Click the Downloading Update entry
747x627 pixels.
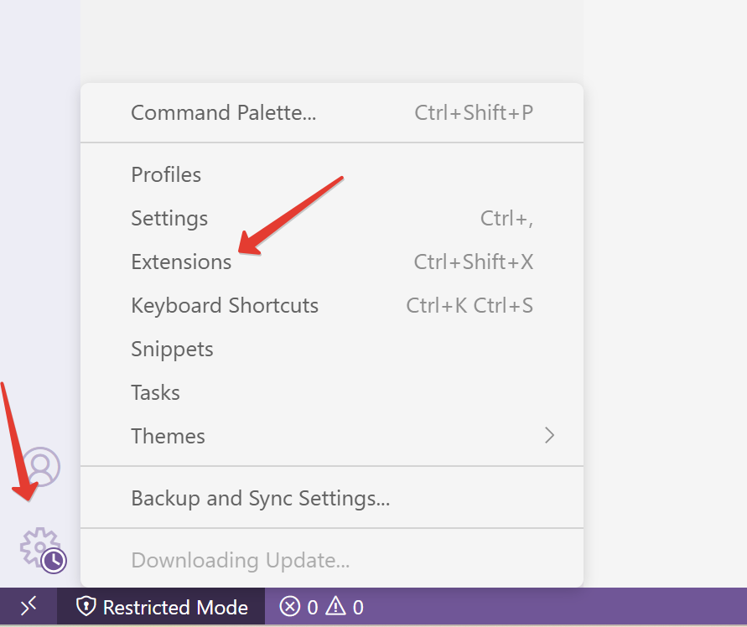(240, 560)
